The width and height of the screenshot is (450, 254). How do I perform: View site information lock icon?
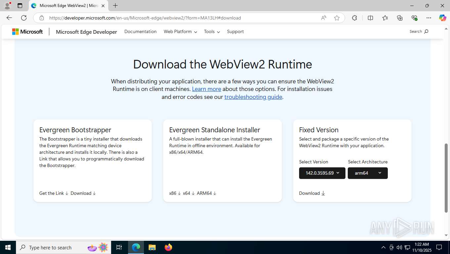42,18
